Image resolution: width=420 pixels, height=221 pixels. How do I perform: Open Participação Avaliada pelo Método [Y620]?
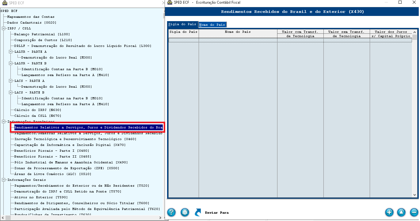pos(87,209)
